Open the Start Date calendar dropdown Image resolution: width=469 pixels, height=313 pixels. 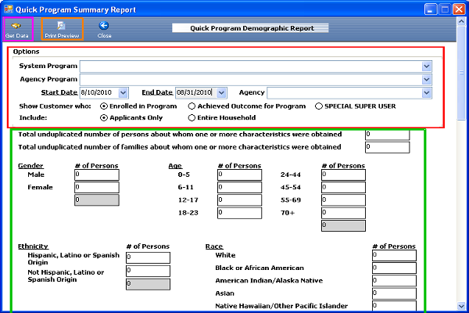point(124,92)
